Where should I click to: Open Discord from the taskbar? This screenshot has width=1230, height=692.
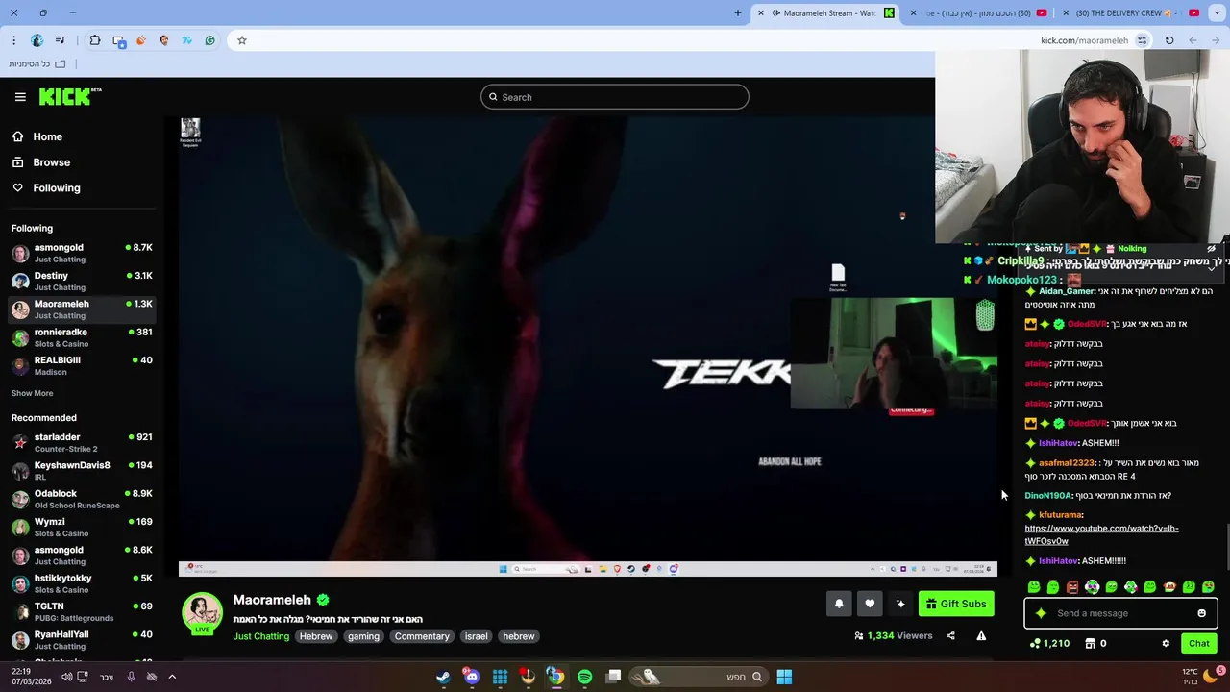471,677
